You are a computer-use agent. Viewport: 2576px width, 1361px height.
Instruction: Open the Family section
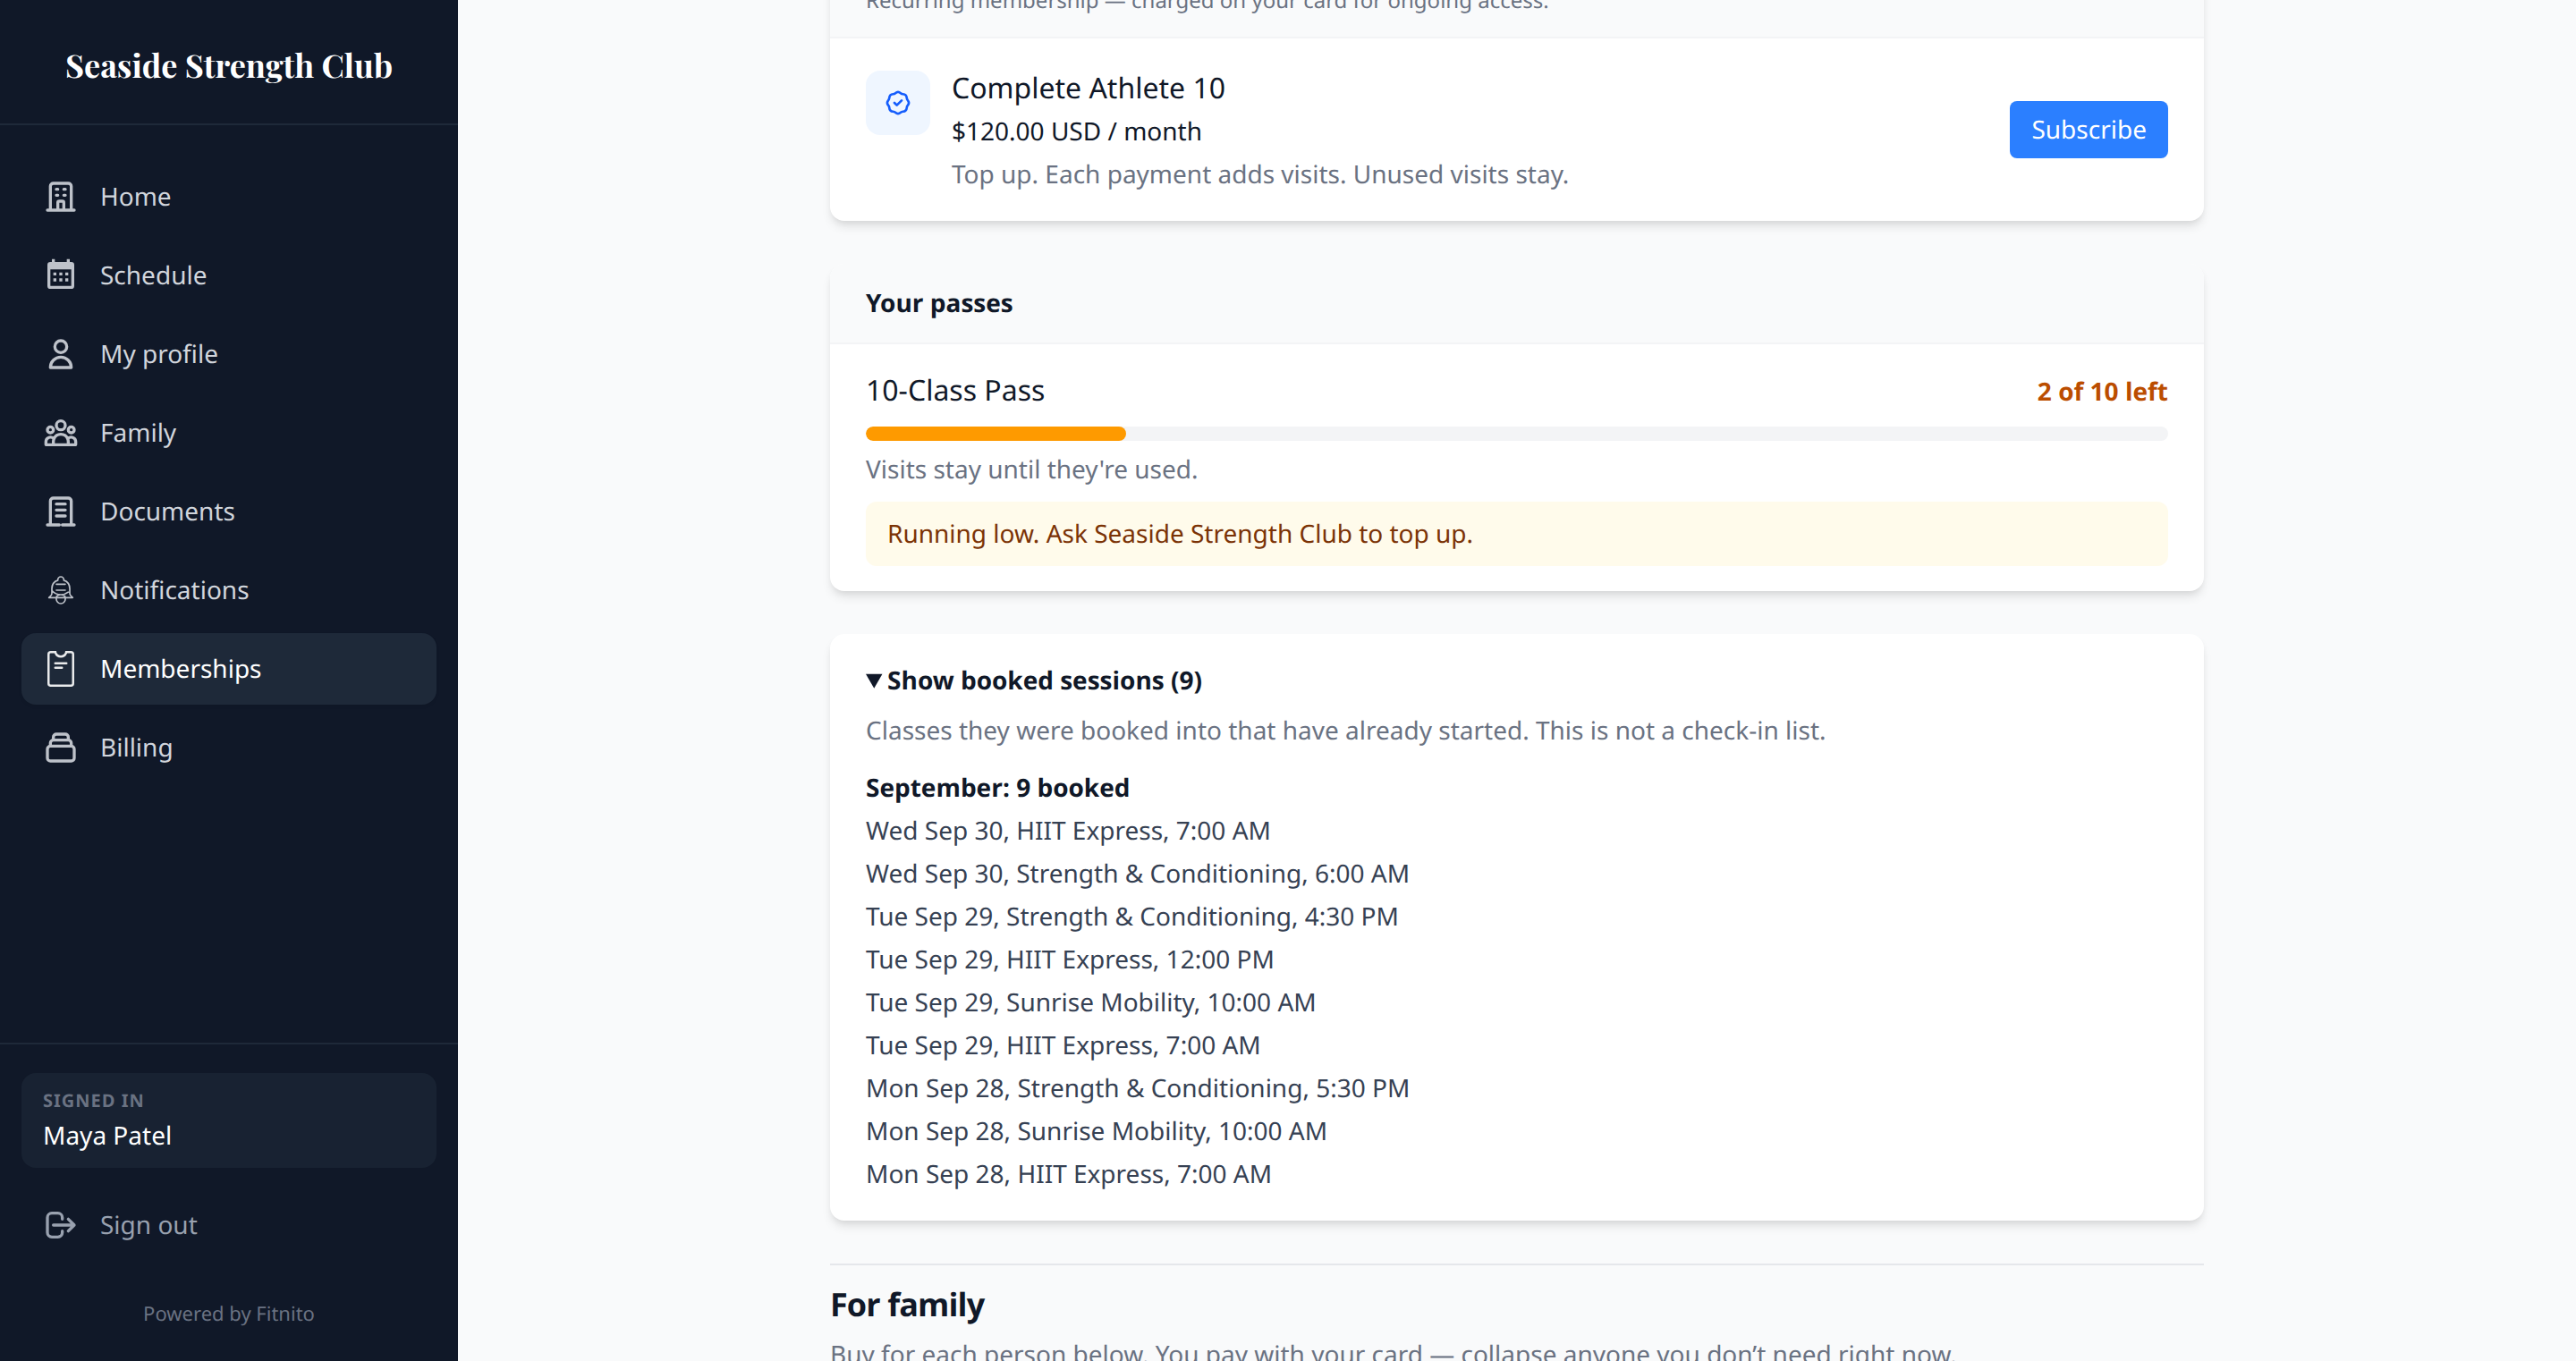[228, 433]
